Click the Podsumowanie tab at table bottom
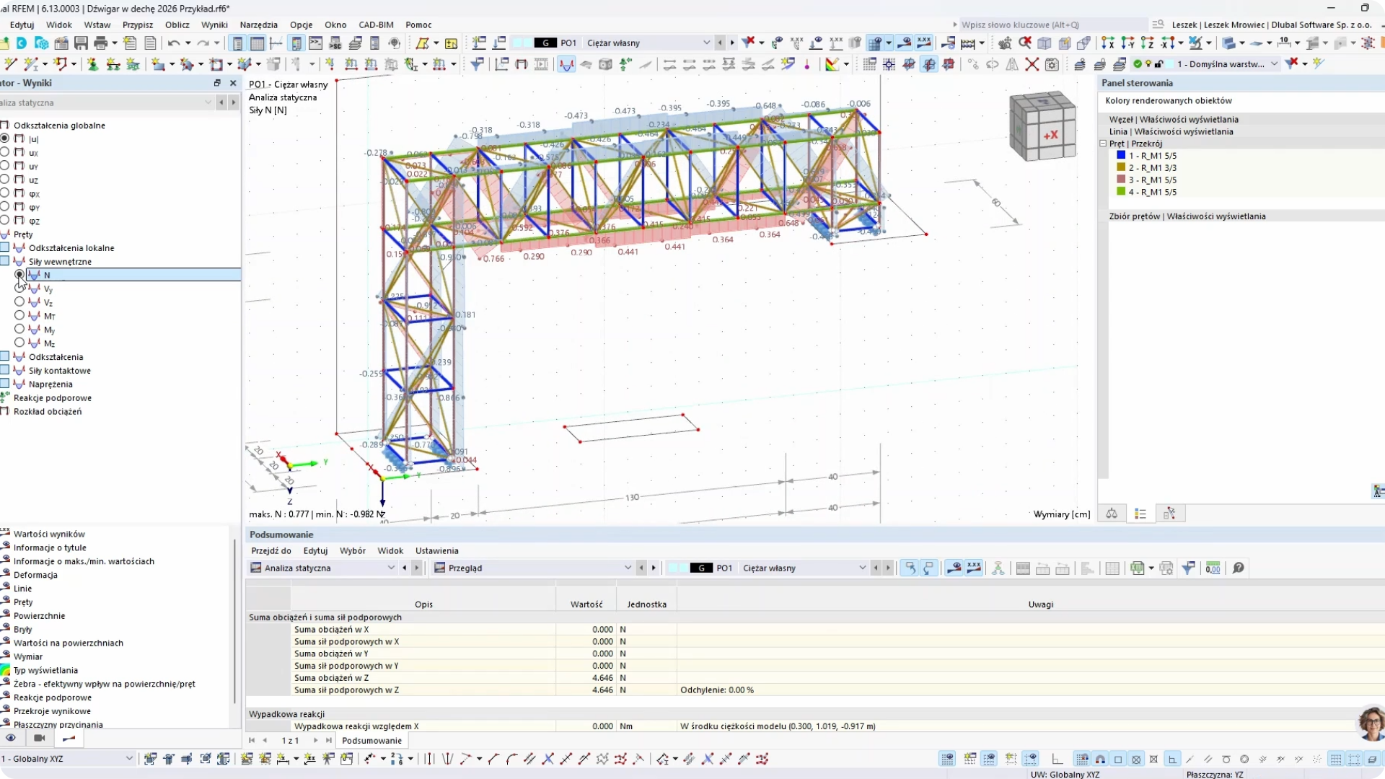The image size is (1385, 779). click(x=371, y=741)
